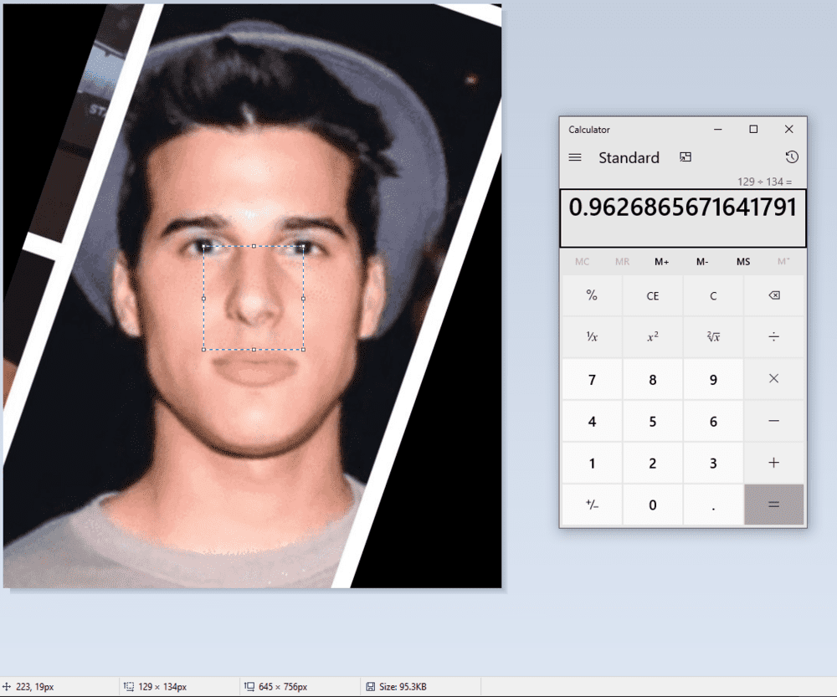This screenshot has width=837, height=697.
Task: Toggle Calculator keep-on-top mode icon
Action: click(686, 157)
